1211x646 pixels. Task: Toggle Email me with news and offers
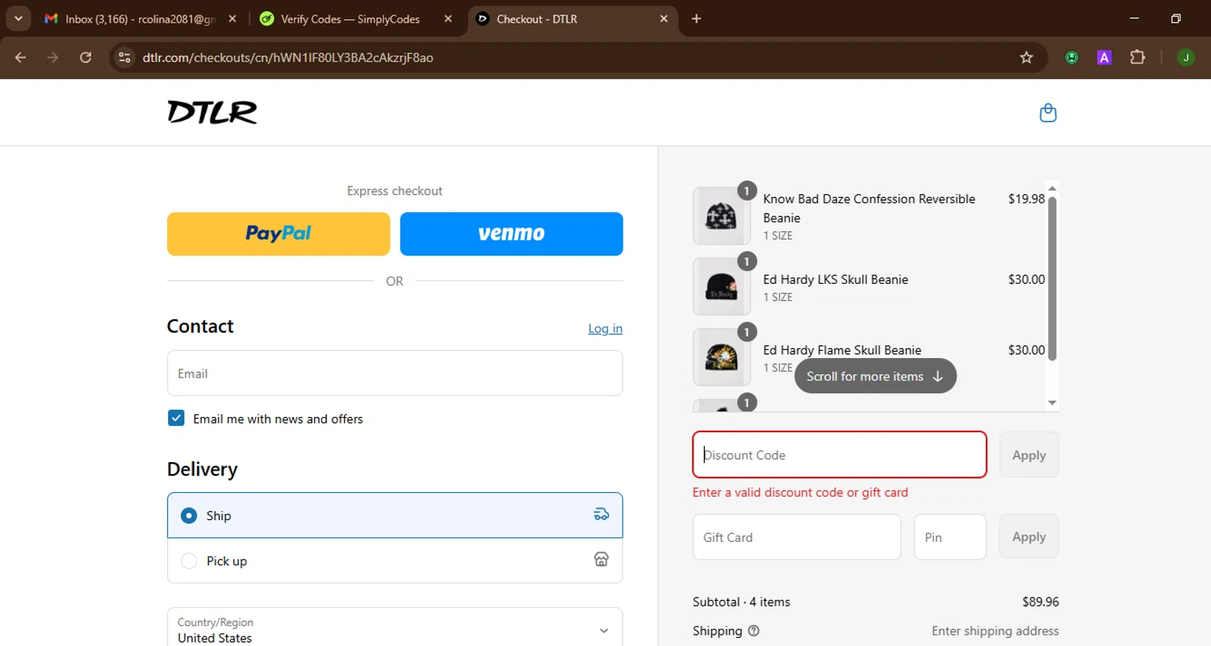(x=176, y=418)
